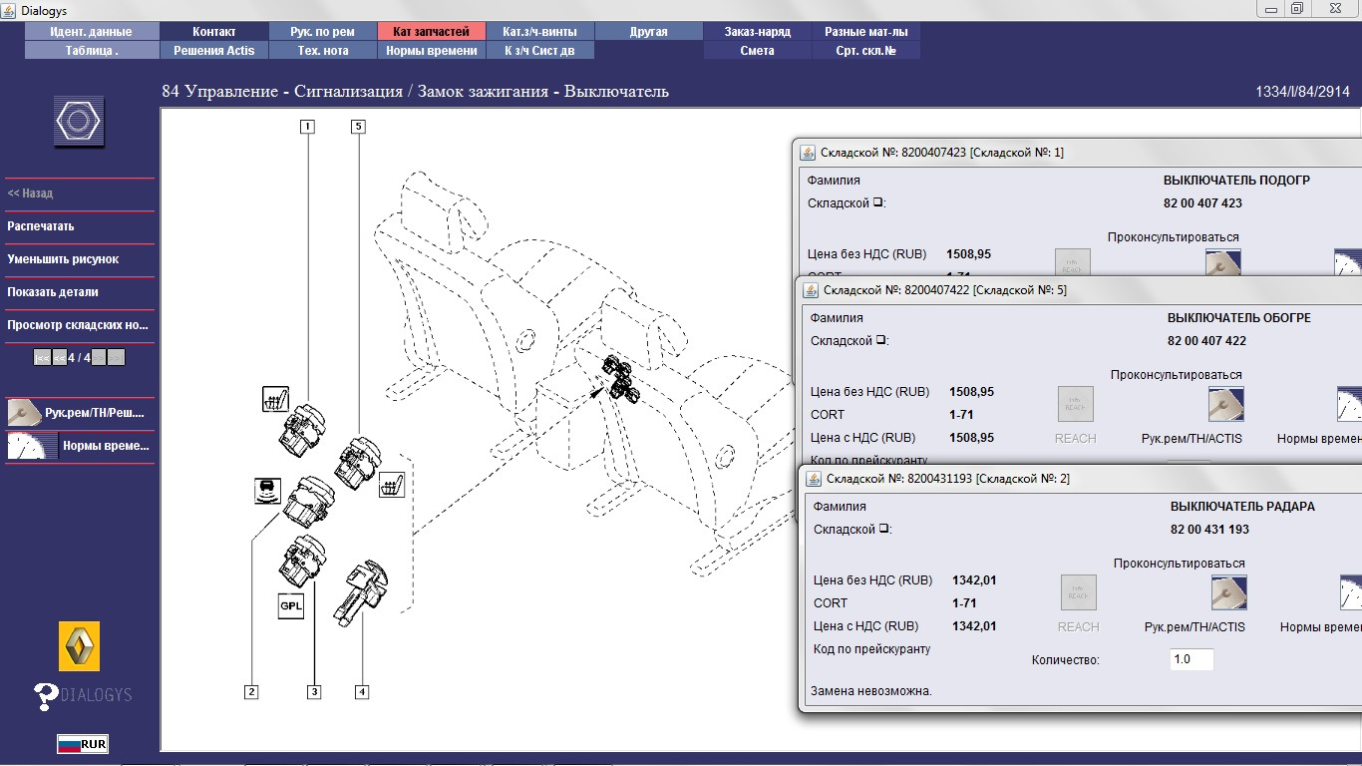Image resolution: width=1362 pixels, height=766 pixels.
Task: Click Уменьшить рисунок to shrink drawing
Action: pos(63,259)
